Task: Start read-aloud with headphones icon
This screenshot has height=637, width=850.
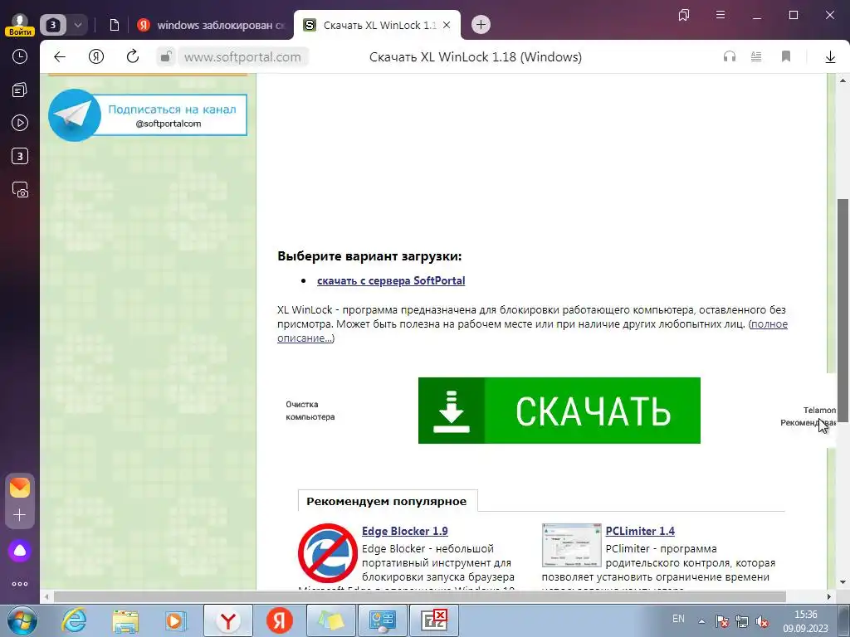Action: point(730,56)
